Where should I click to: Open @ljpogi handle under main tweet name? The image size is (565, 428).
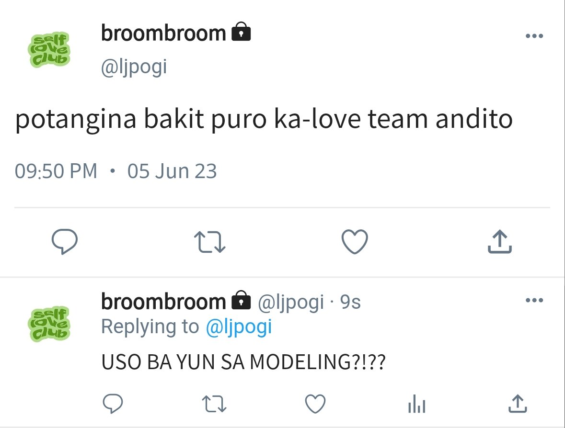point(134,67)
